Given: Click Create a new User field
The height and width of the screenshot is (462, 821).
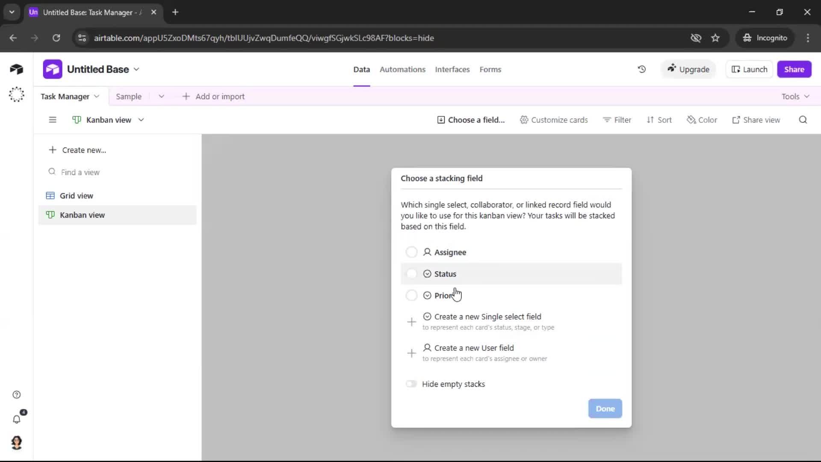Looking at the screenshot, I should point(511,352).
